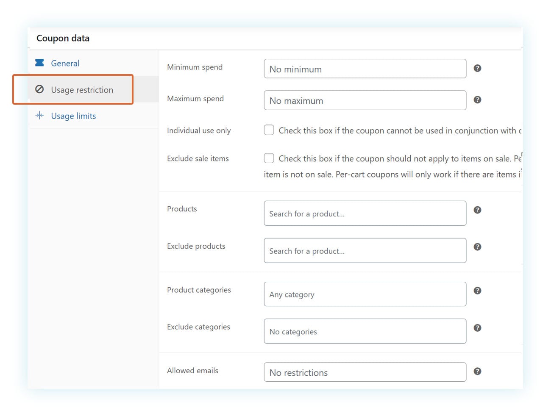Enable the Individual use only checkbox
The width and height of the screenshot is (551, 416).
pyautogui.click(x=269, y=130)
